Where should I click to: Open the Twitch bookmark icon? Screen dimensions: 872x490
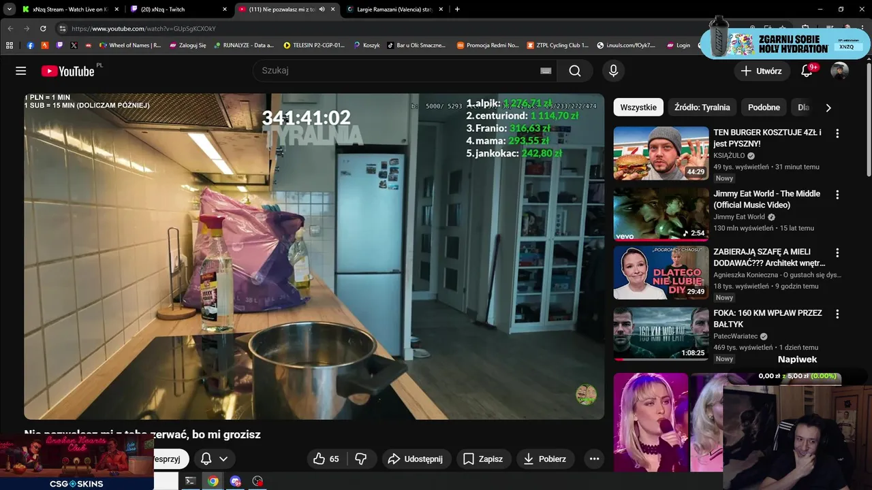59,46
